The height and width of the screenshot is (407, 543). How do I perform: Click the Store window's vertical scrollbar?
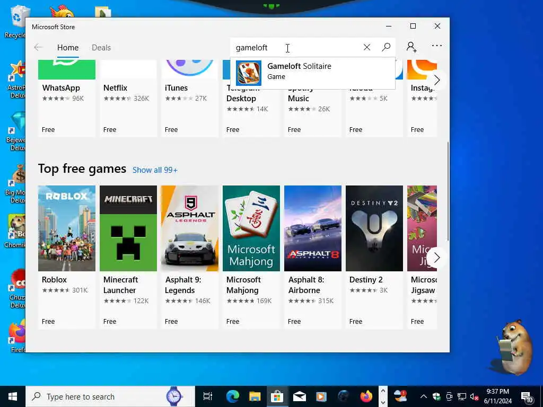(448, 191)
